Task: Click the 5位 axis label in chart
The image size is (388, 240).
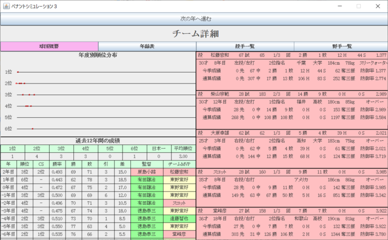Action: coord(8,117)
